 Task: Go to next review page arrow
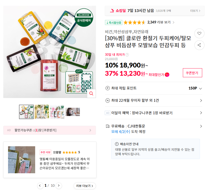(59, 185)
